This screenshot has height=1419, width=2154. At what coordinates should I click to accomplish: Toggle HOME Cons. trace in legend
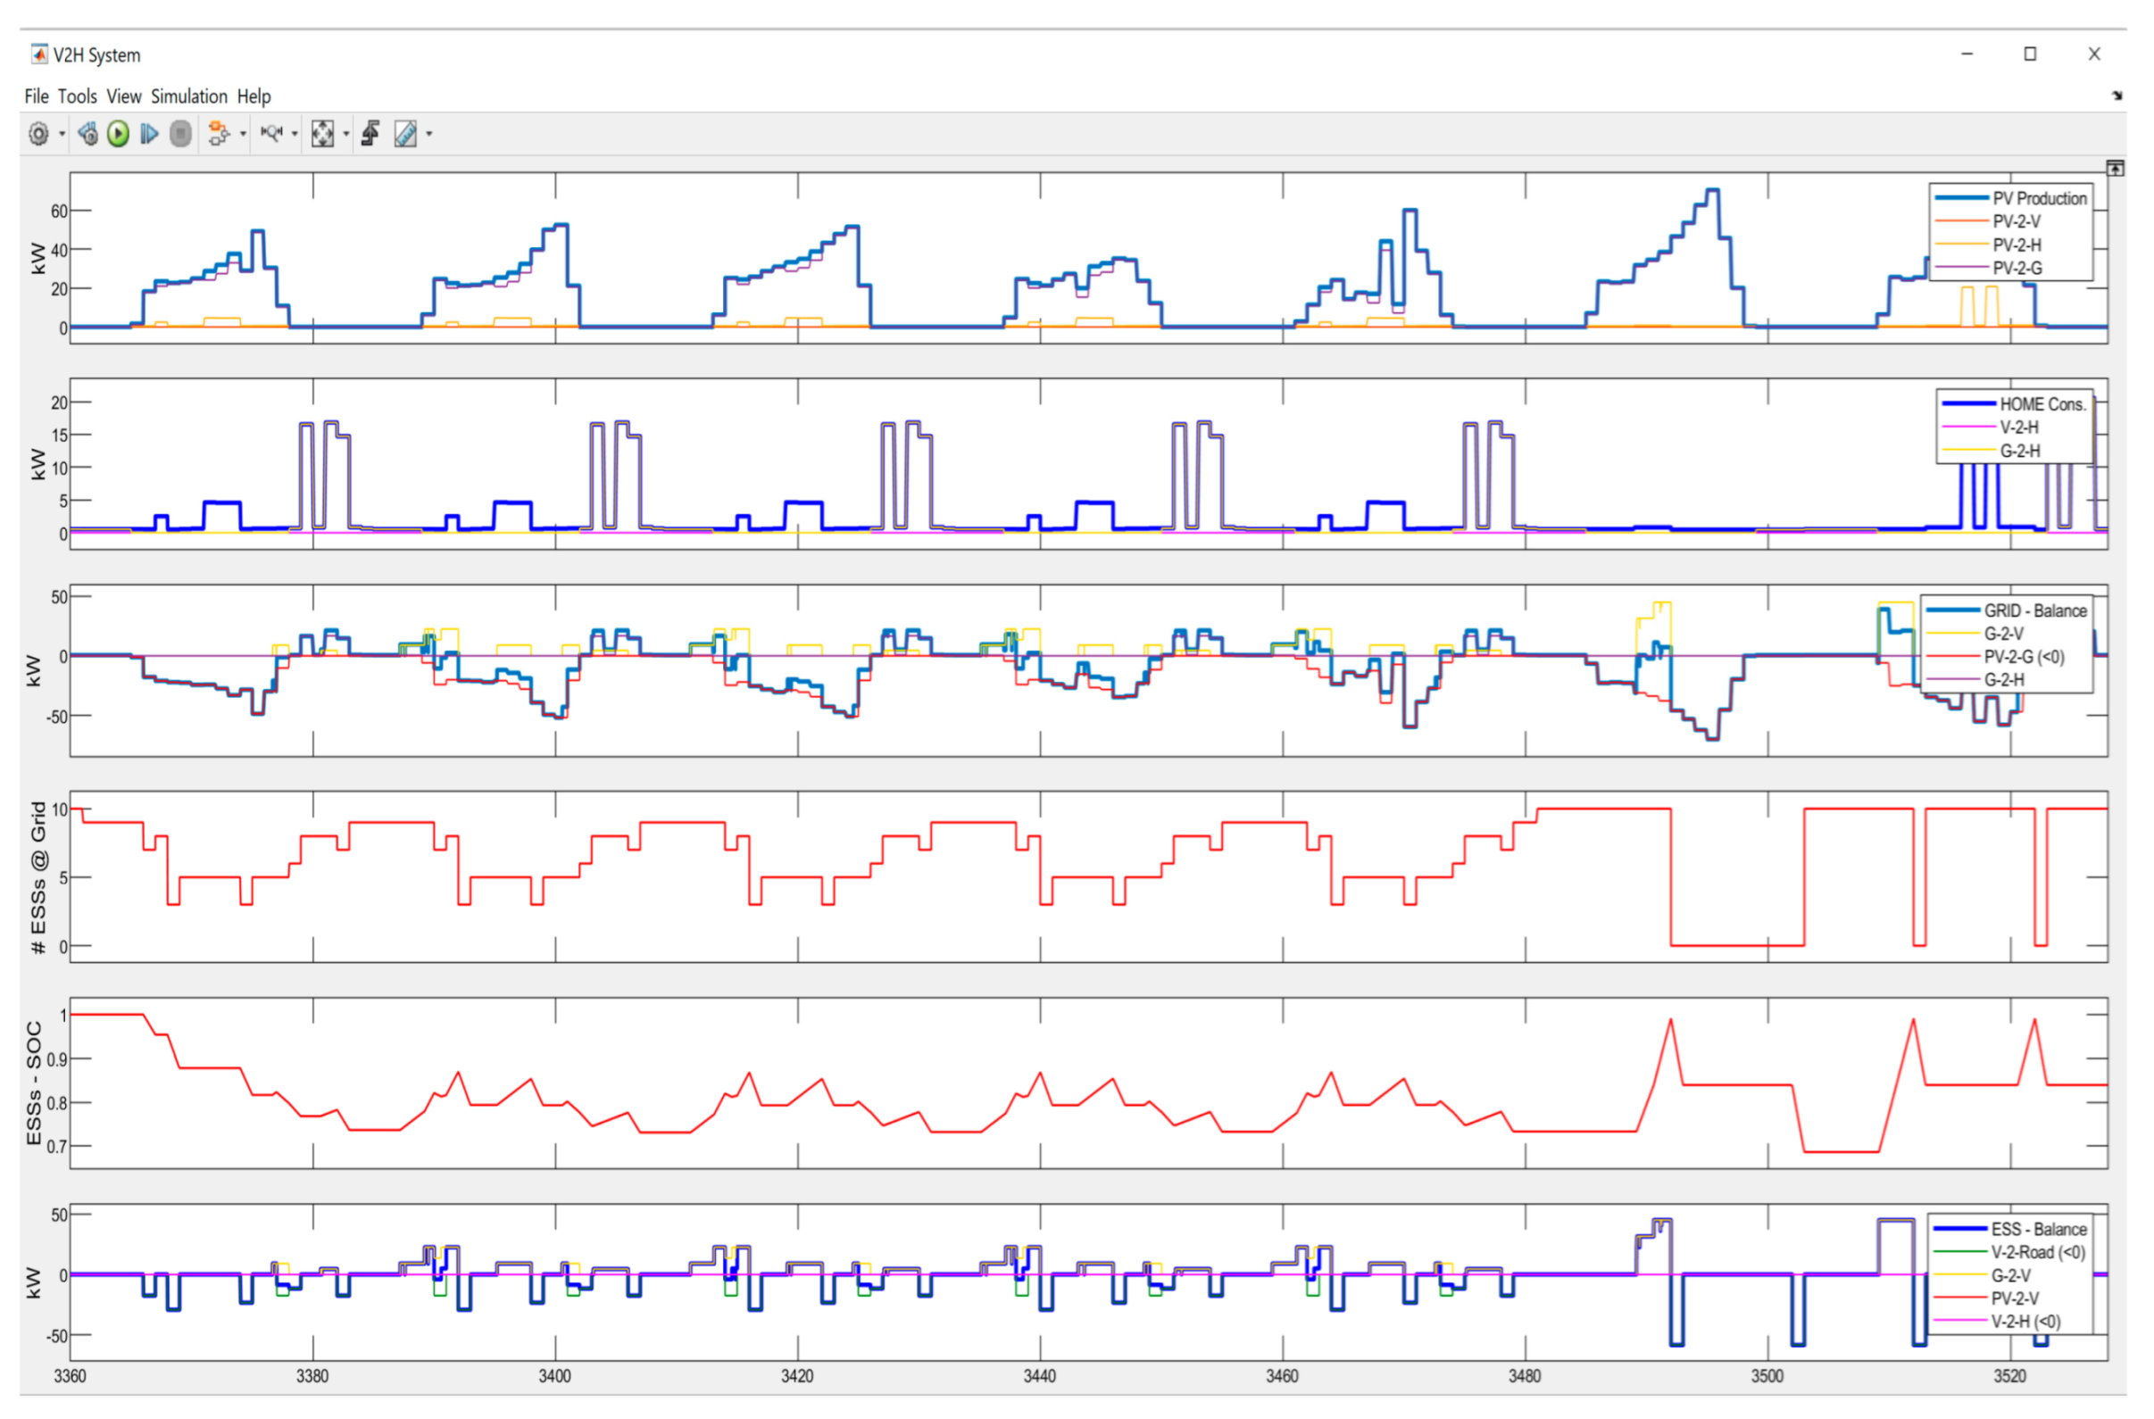(x=2042, y=404)
